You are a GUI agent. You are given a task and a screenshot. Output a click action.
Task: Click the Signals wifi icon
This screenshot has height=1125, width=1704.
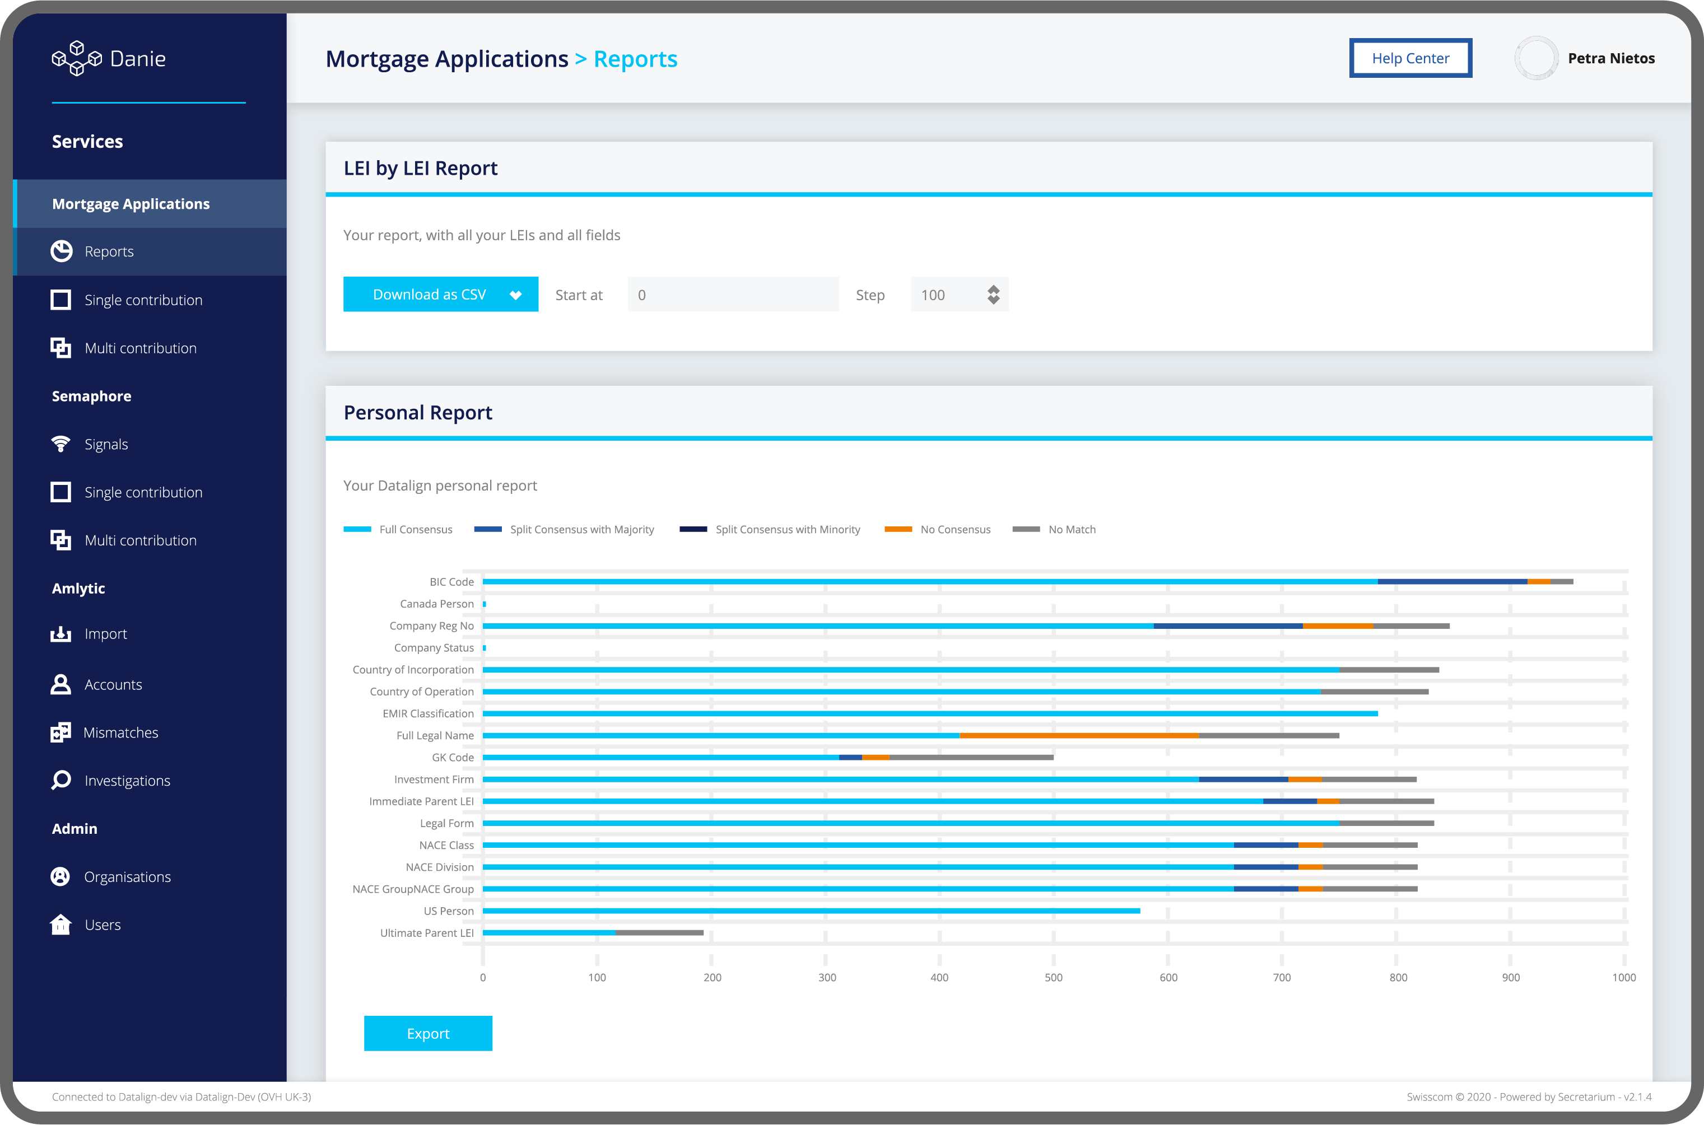pos(61,444)
